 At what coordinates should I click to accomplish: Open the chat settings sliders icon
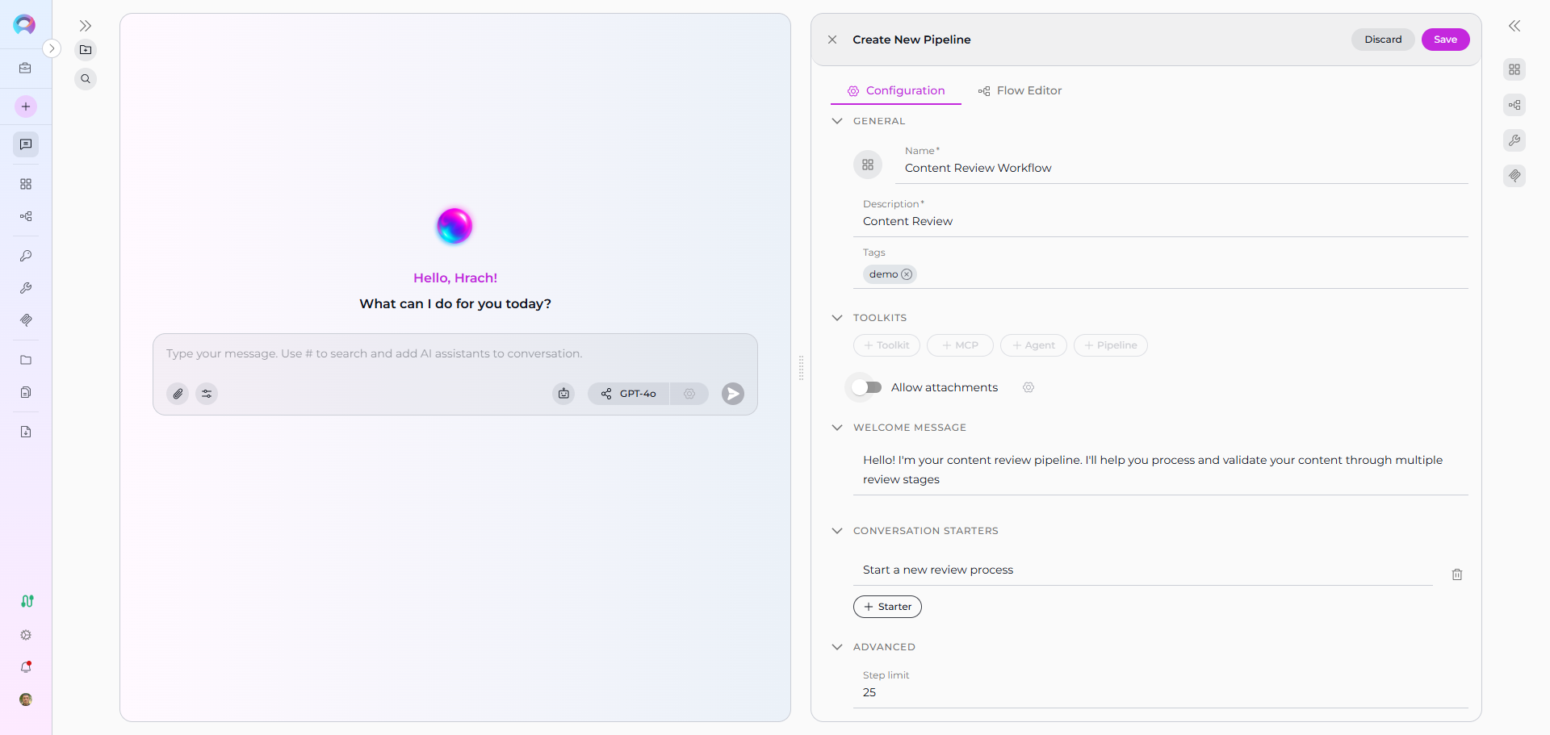(x=207, y=394)
